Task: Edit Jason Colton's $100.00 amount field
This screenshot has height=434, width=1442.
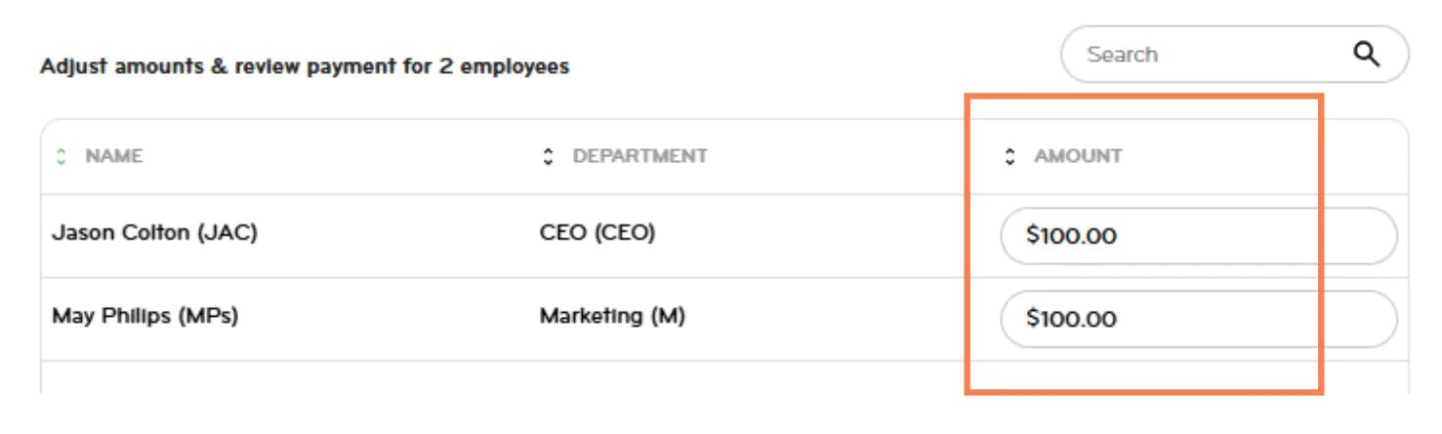Action: click(1198, 236)
